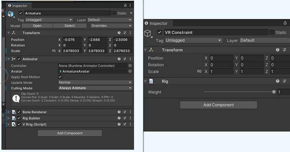290x152 pixels.
Task: Open Transform help in VR Constraint Inspector
Action: pyautogui.click(x=278, y=50)
